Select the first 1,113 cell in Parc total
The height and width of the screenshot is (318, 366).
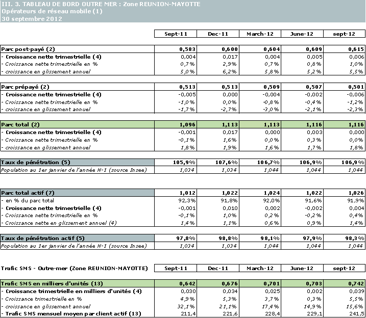218,125
